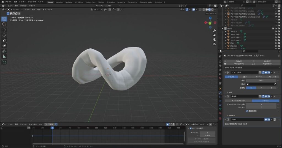The width and height of the screenshot is (282, 148).
Task: Click the timeline current frame marker 2
Action: pos(52,128)
